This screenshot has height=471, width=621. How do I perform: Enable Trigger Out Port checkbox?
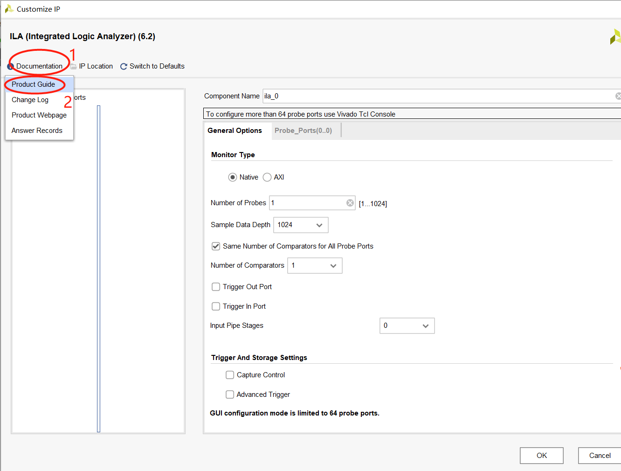pyautogui.click(x=216, y=287)
